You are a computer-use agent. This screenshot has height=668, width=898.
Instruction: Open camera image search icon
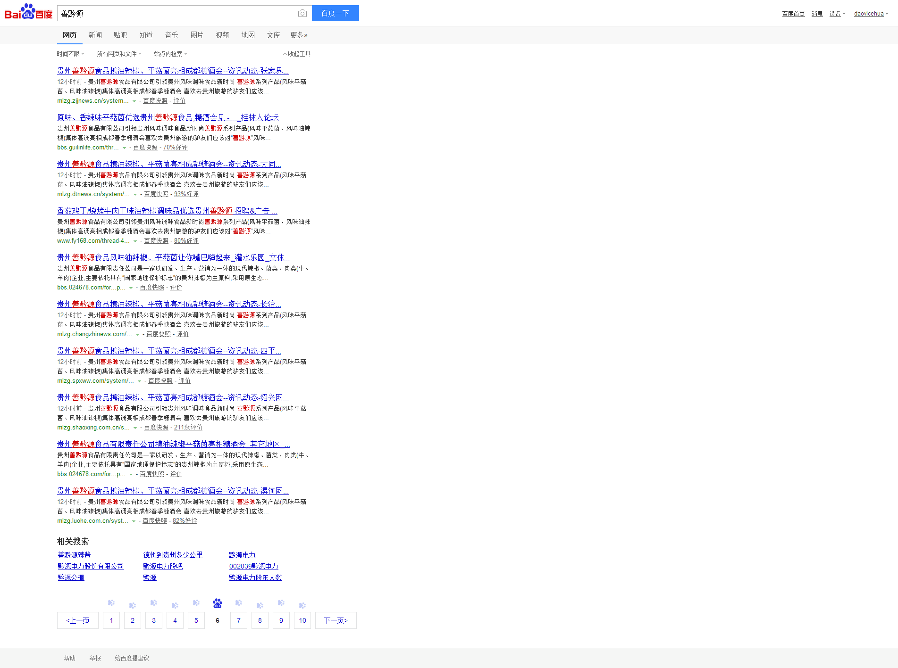(302, 13)
